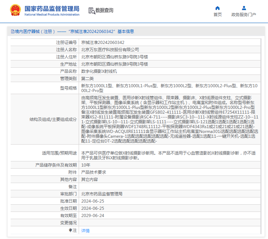Click the 生效日期 label
This screenshot has width=268, height=239.
[x=68, y=208]
